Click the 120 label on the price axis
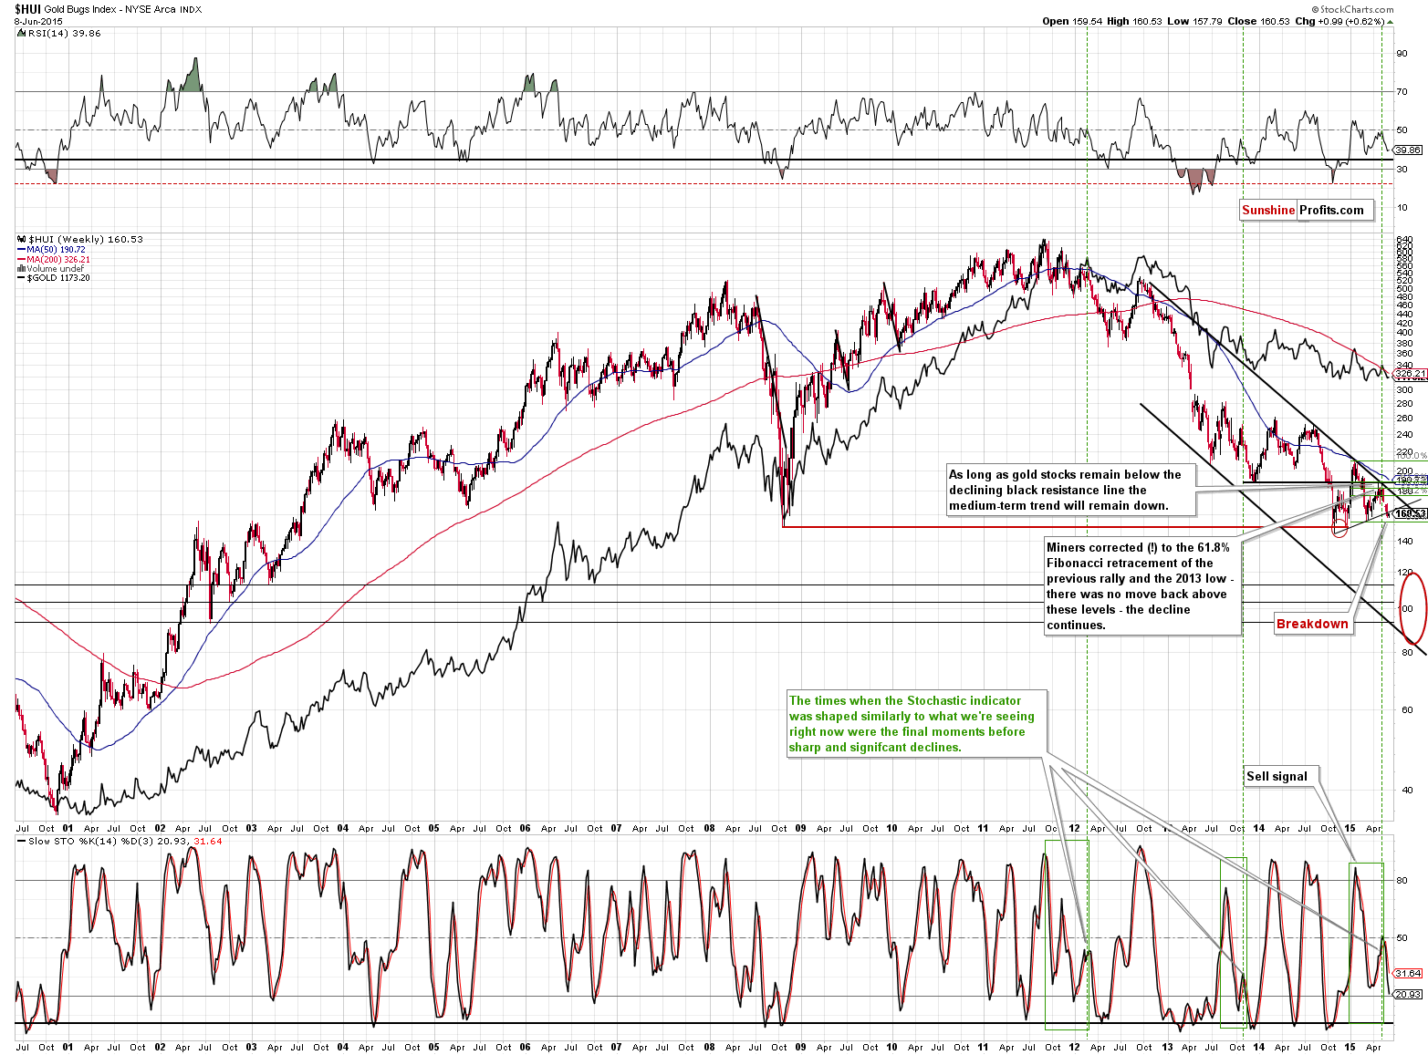The image size is (1428, 1055). pos(1405,573)
